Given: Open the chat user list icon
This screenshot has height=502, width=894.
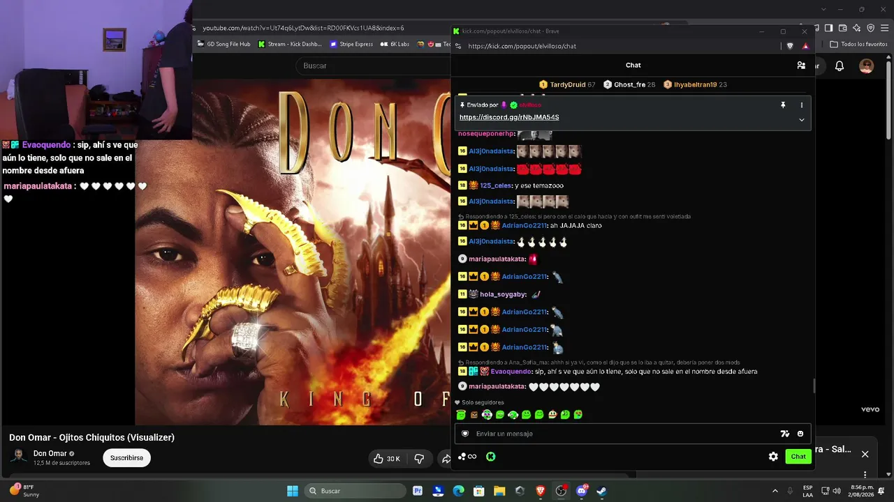Looking at the screenshot, I should pos(801,66).
